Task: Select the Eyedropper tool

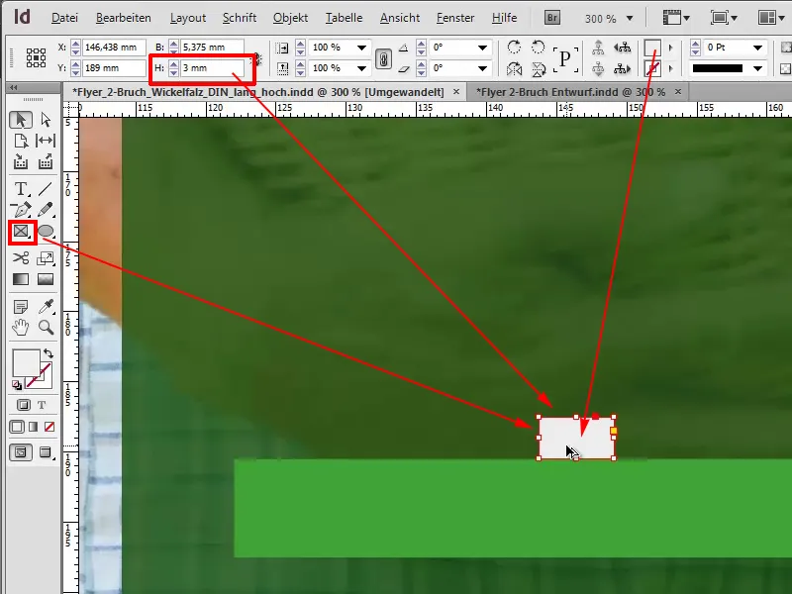Action: 46,307
